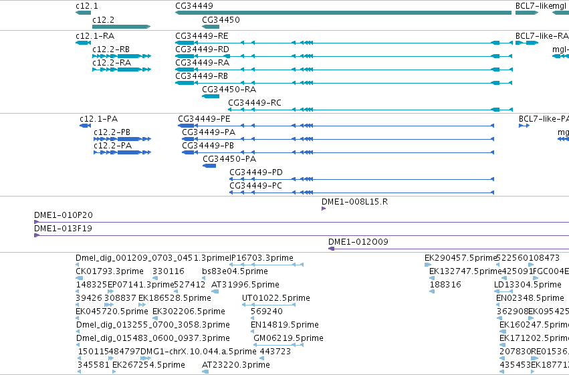569x375 pixels.
Task: Click the CG34449-RA transcript label
Action: coord(202,63)
